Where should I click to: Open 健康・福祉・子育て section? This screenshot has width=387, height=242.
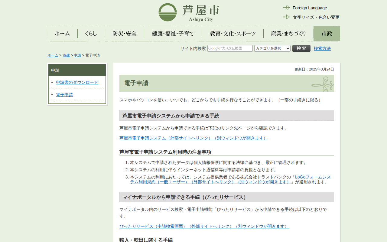[x=173, y=34]
